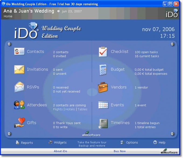Click the 'Buy Now' link
Screen dimensions: 183x158
(120, 151)
